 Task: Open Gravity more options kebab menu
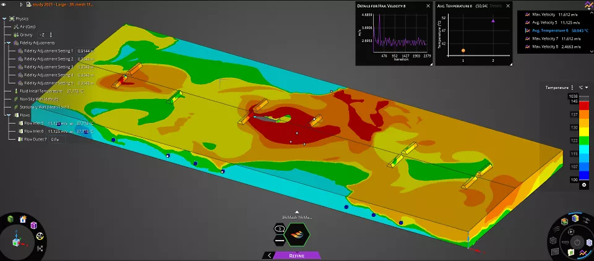click(x=51, y=35)
